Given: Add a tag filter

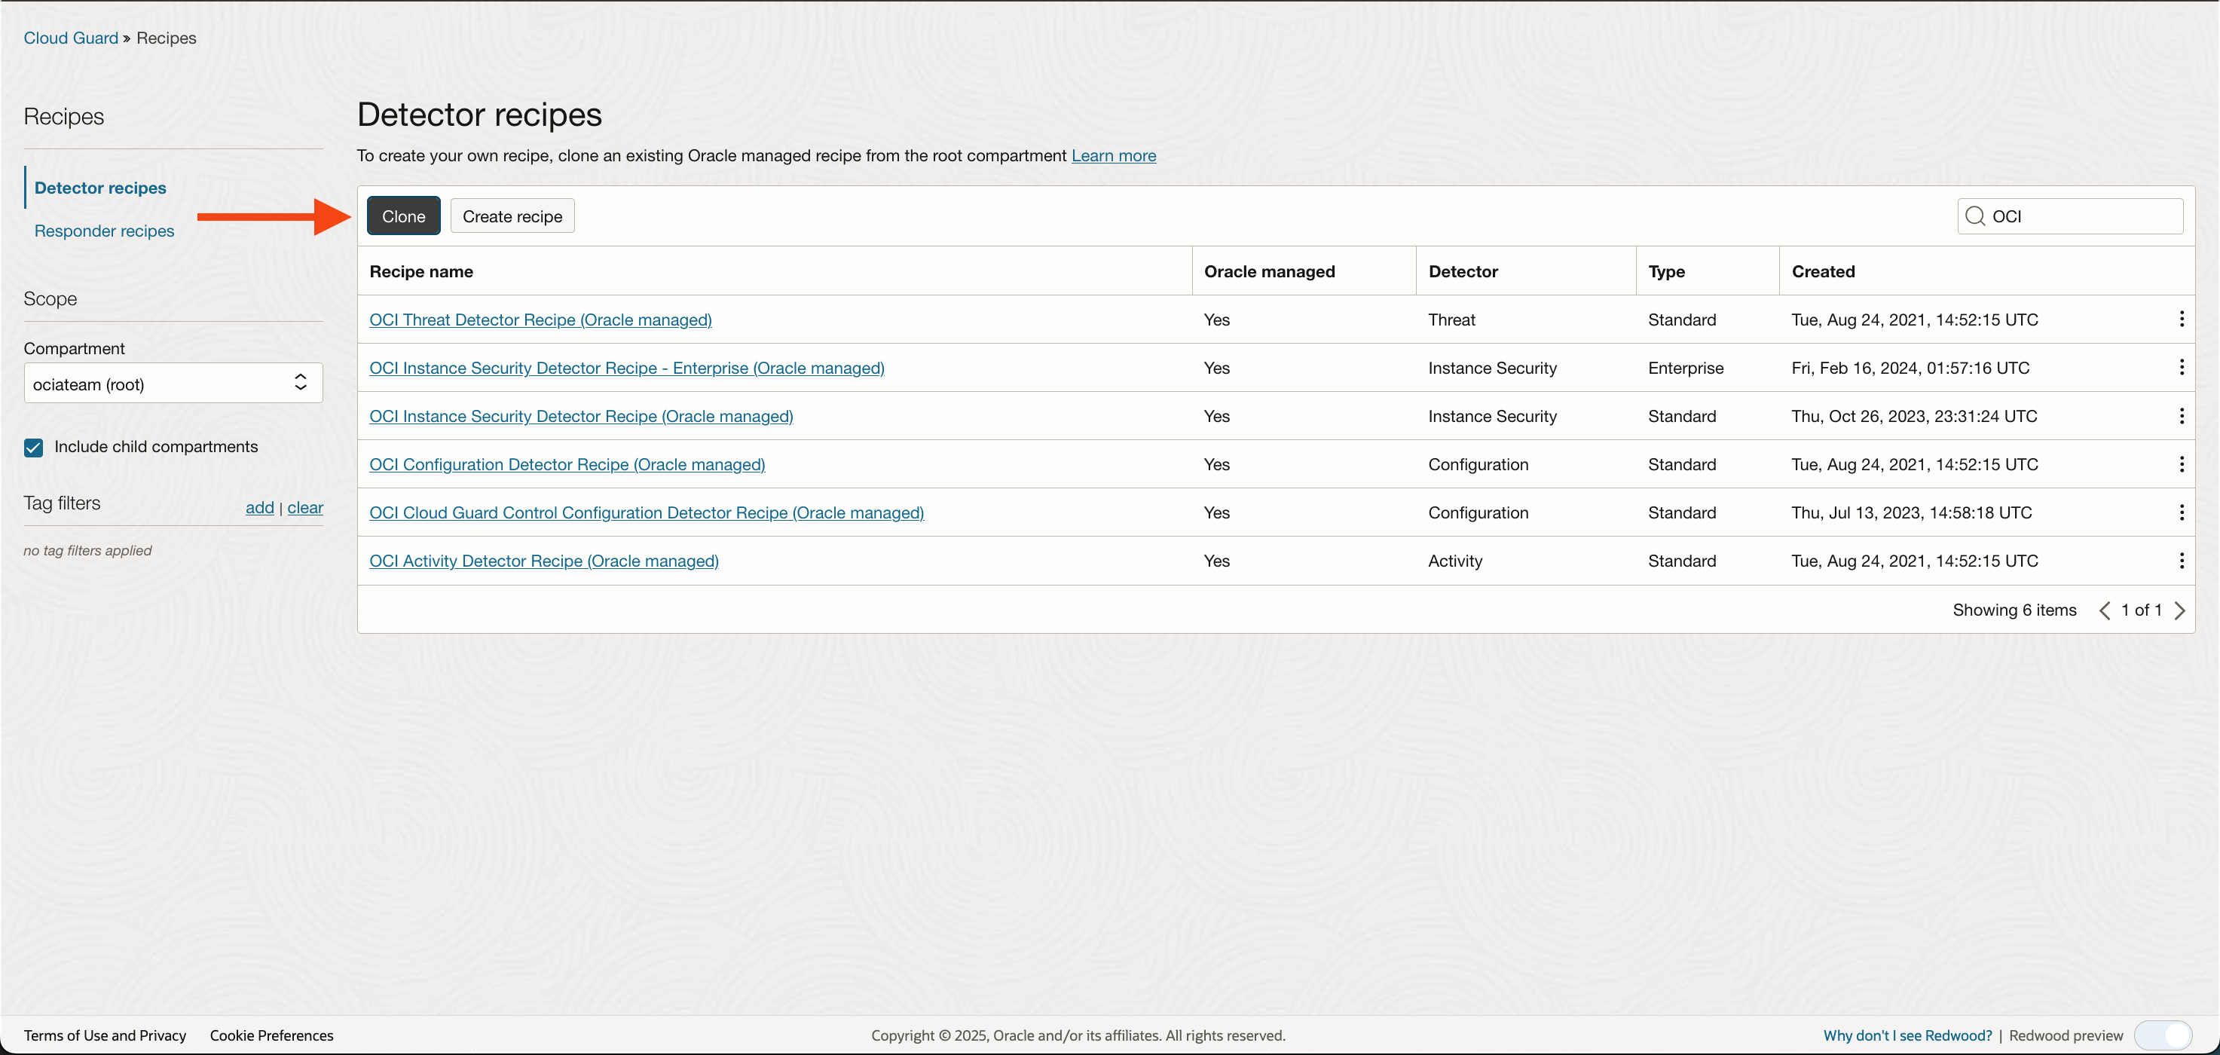Looking at the screenshot, I should click(259, 508).
